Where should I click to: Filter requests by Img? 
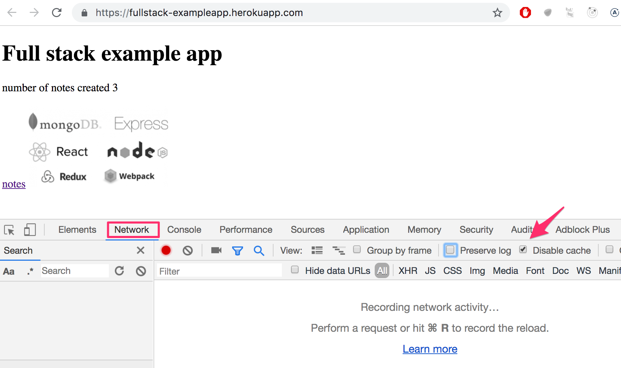click(x=477, y=271)
